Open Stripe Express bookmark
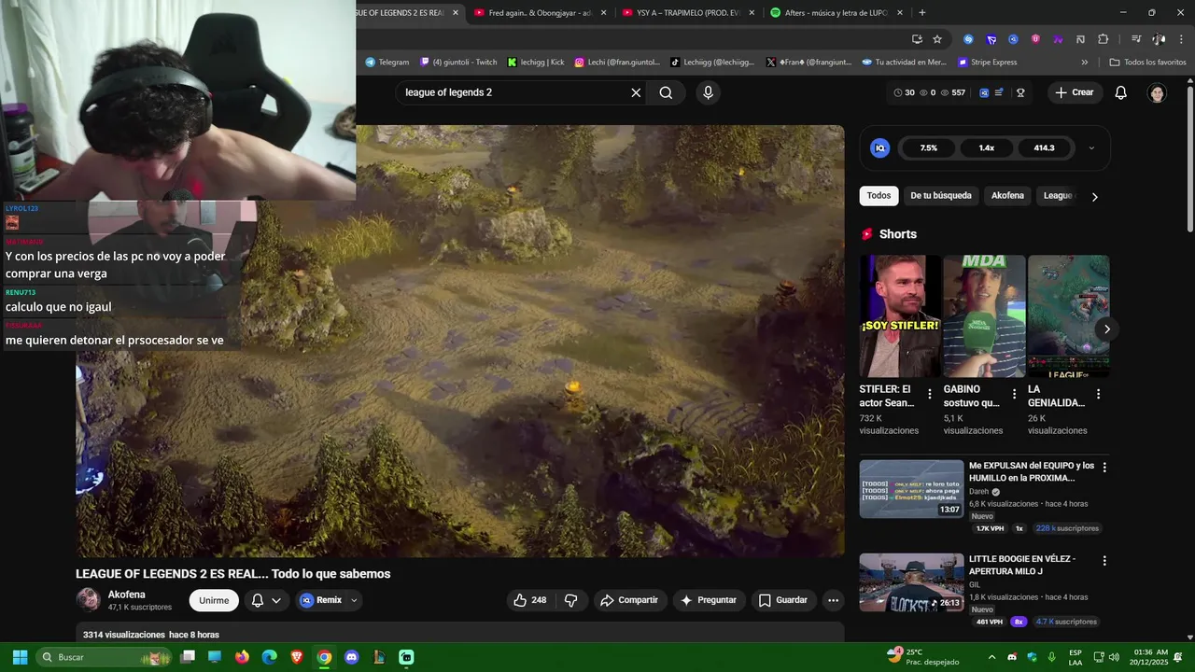 click(x=987, y=63)
